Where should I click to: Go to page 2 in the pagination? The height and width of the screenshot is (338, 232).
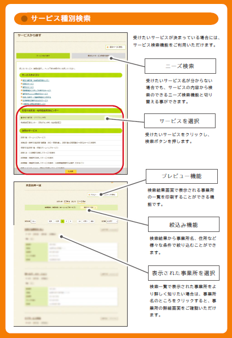(x=66, y=221)
